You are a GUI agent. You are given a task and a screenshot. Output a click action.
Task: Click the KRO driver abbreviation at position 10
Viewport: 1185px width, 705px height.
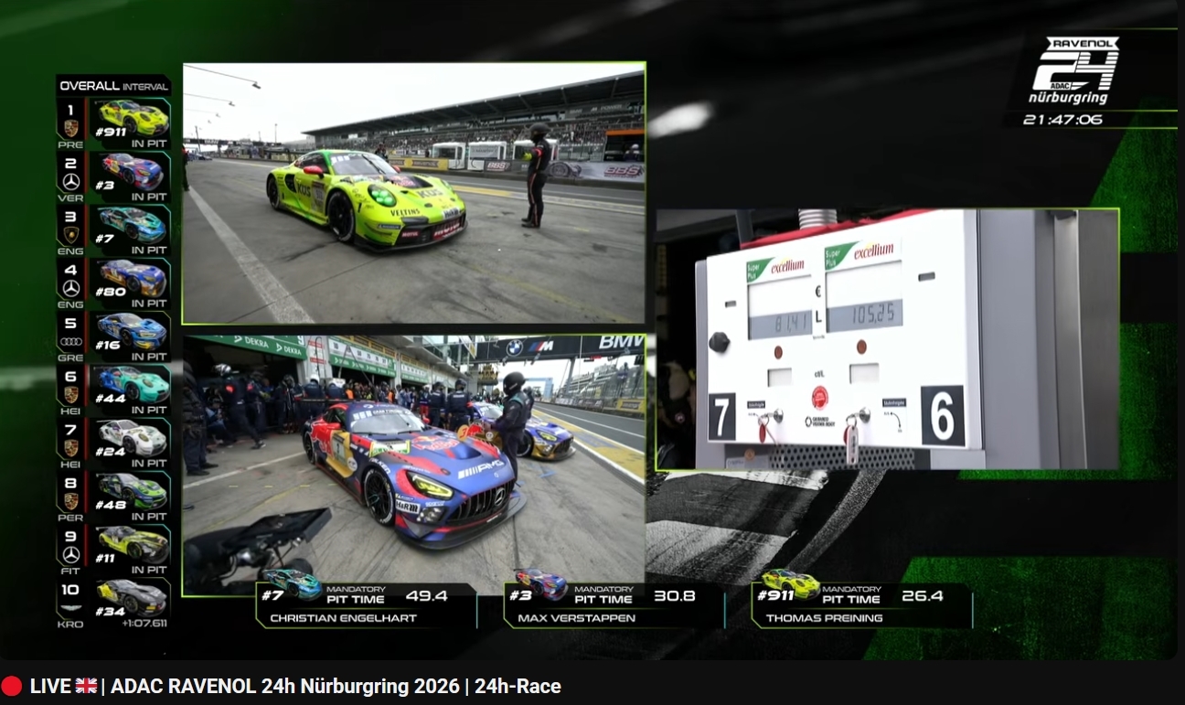(x=70, y=625)
